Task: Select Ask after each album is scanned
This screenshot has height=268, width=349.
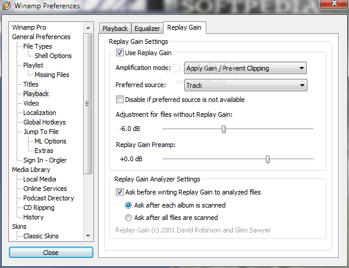Action: coord(128,205)
